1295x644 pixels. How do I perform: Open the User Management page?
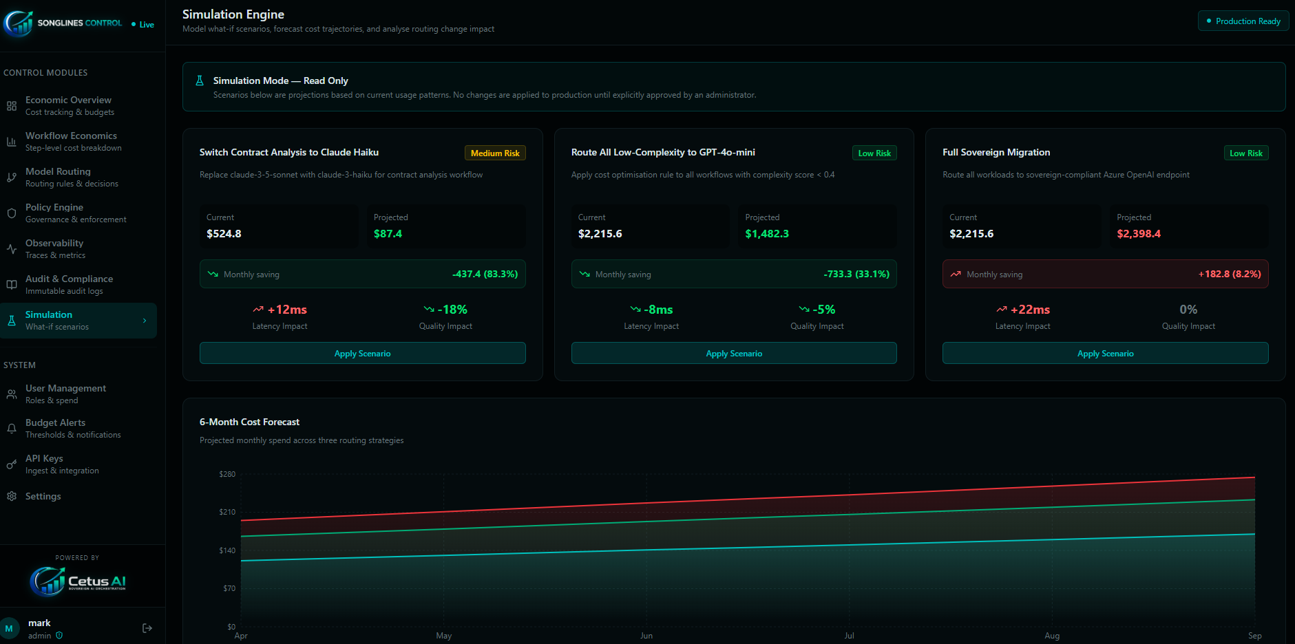(65, 394)
